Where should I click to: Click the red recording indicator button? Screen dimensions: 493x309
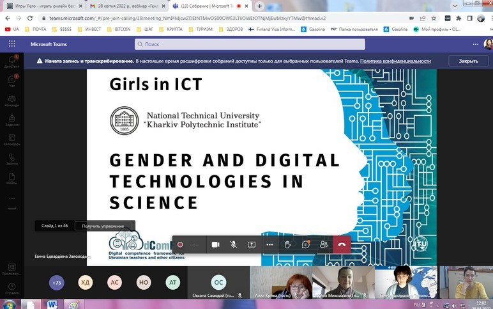[180, 244]
